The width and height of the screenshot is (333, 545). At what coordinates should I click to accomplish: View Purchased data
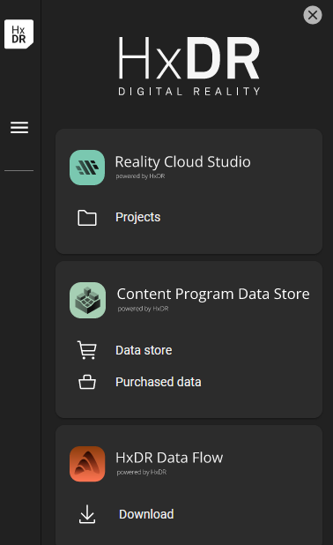coord(159,382)
